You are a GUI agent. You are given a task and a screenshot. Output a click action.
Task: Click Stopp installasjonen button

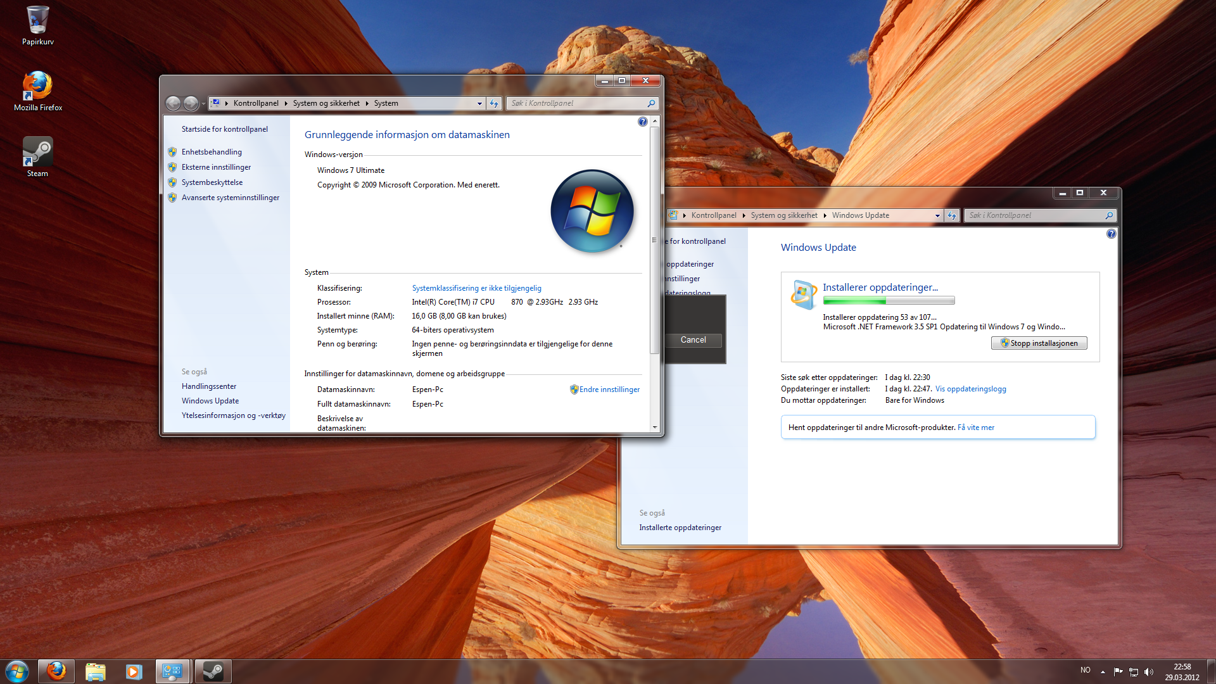pos(1039,343)
